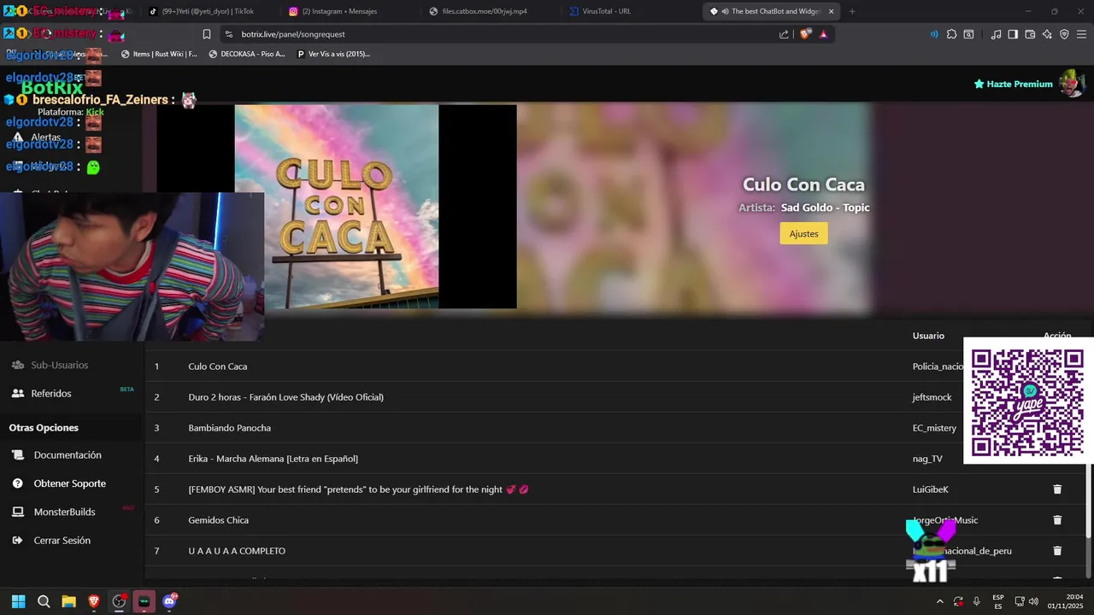
Task: Click the Culo Con Caca album thumbnail
Action: click(x=337, y=207)
